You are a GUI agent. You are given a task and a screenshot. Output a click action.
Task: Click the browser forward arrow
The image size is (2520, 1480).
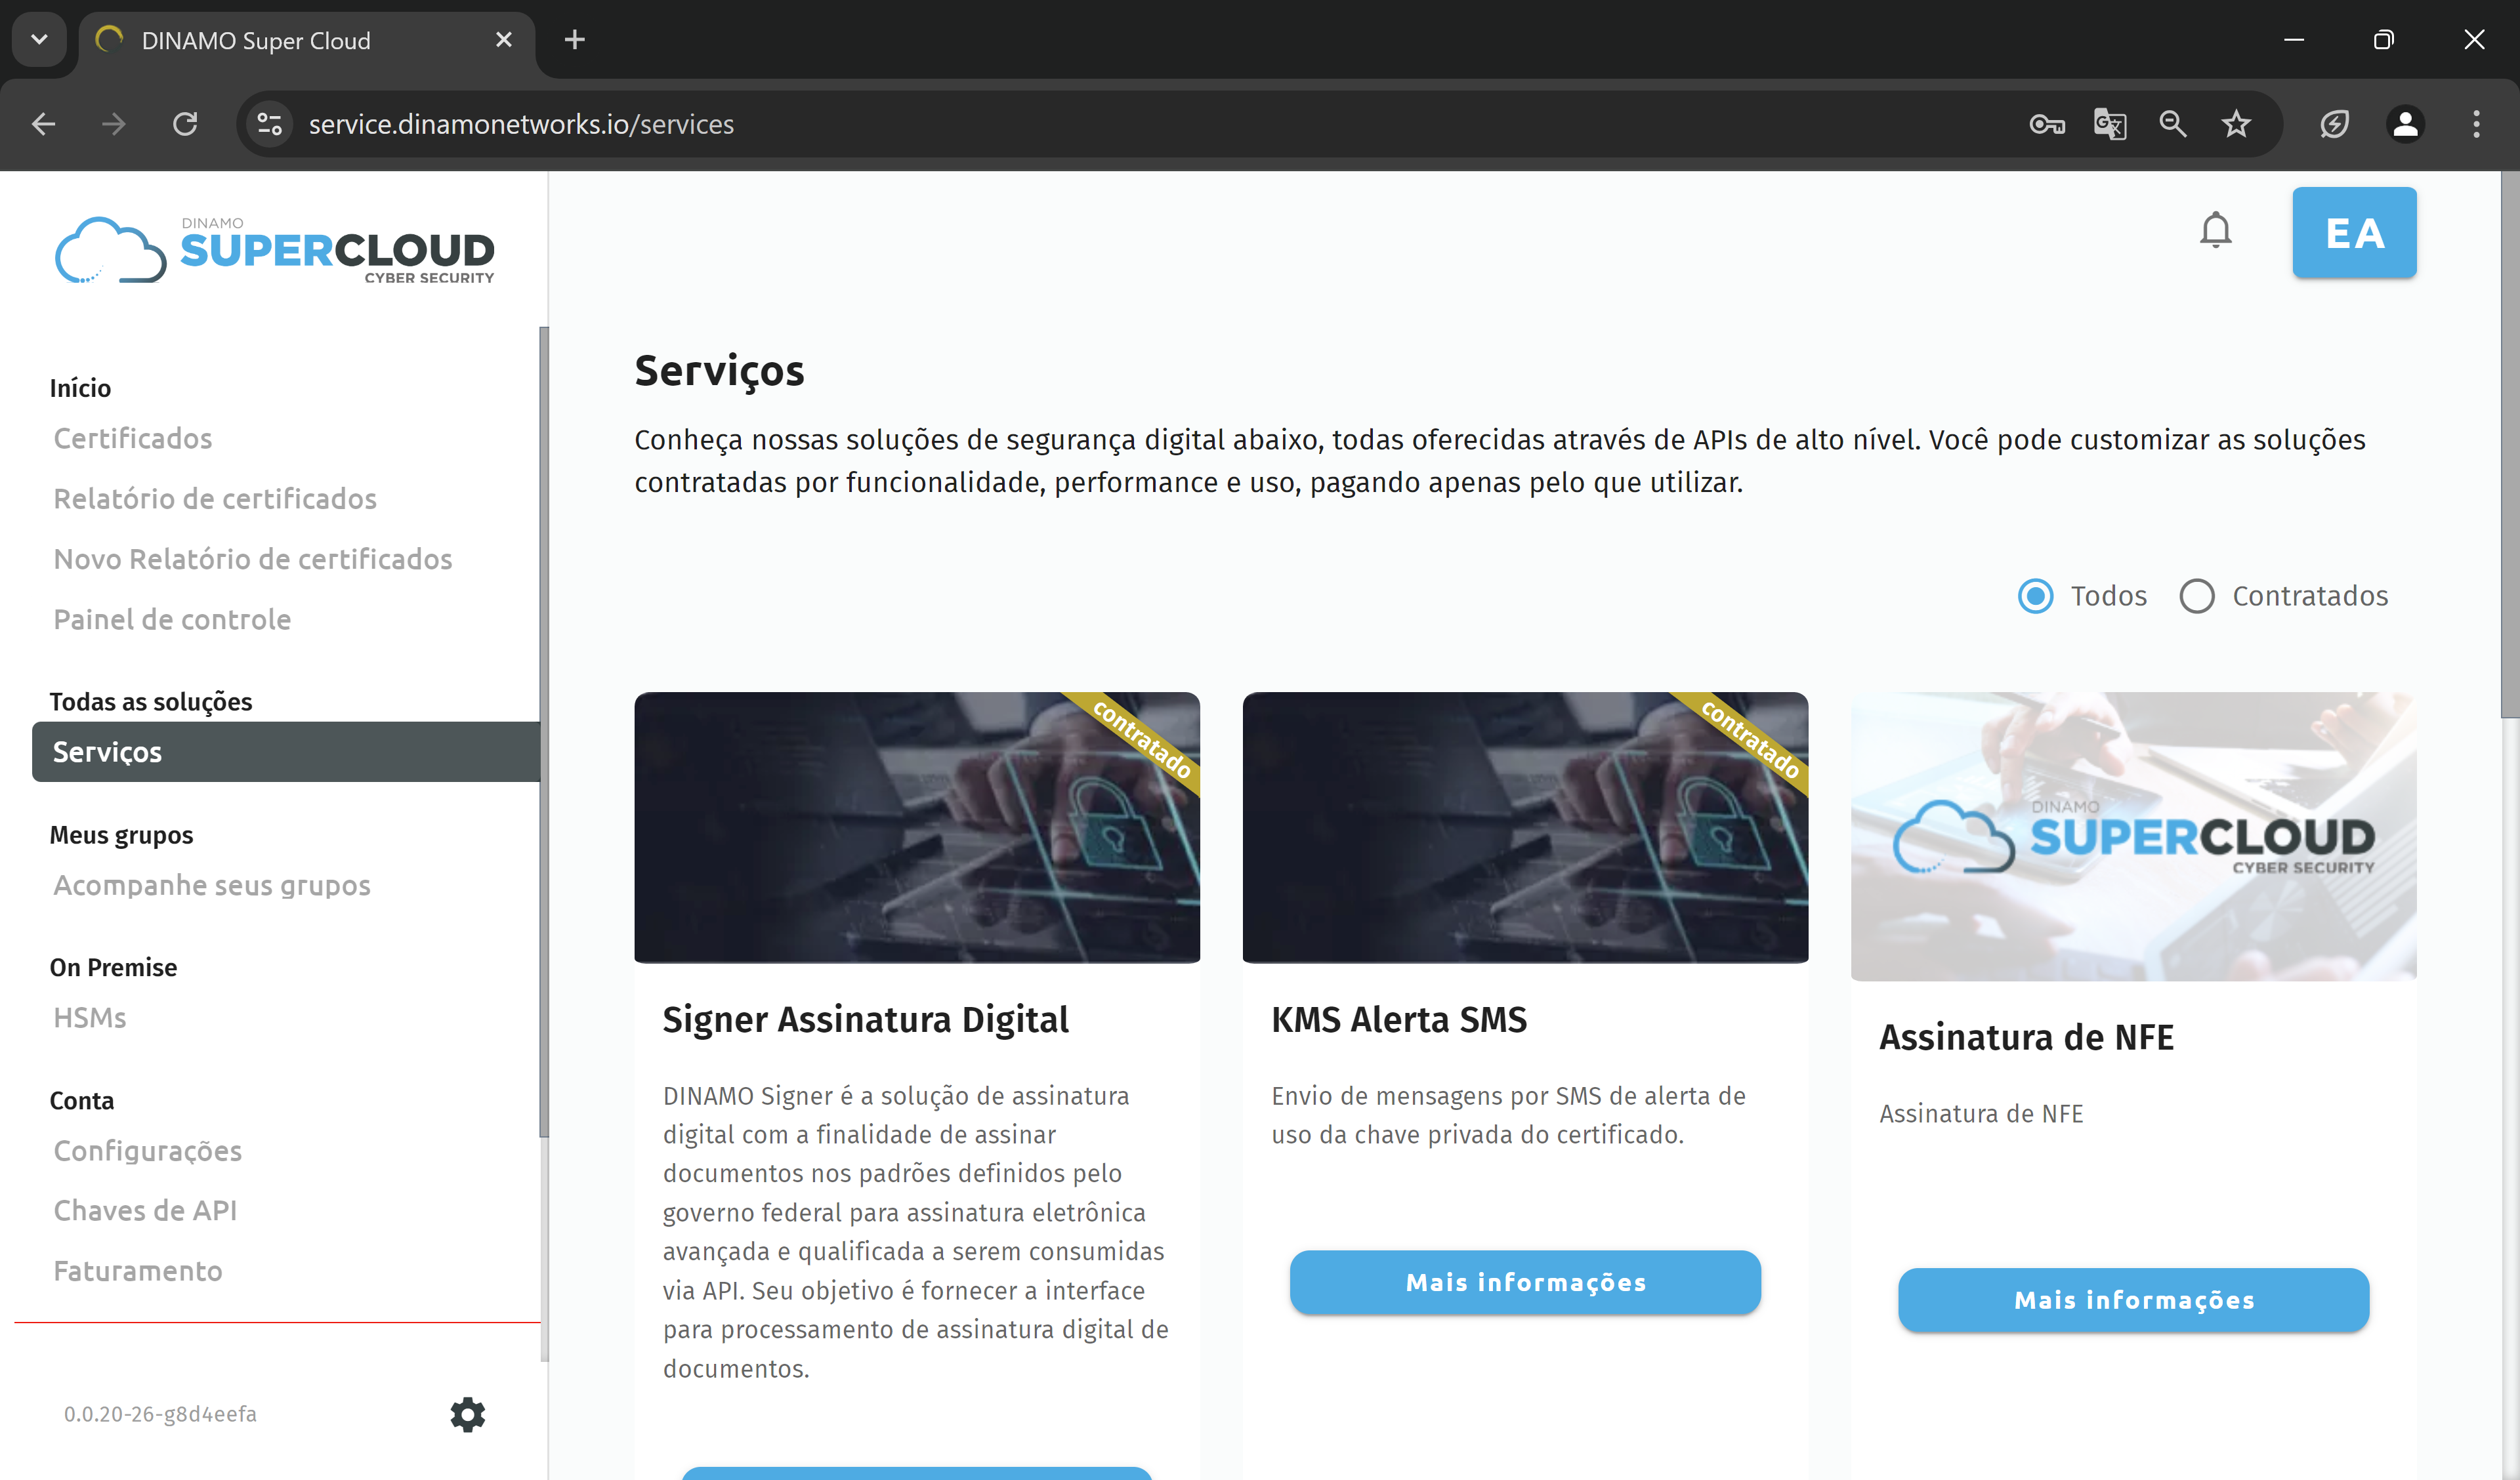[x=114, y=124]
